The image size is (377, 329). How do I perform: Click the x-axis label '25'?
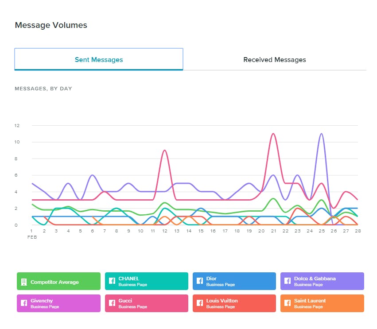tap(322, 231)
